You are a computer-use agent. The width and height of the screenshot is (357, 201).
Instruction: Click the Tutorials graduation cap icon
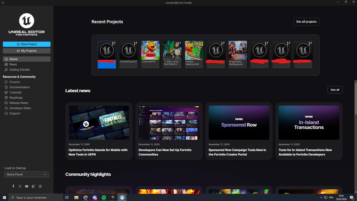7,92
